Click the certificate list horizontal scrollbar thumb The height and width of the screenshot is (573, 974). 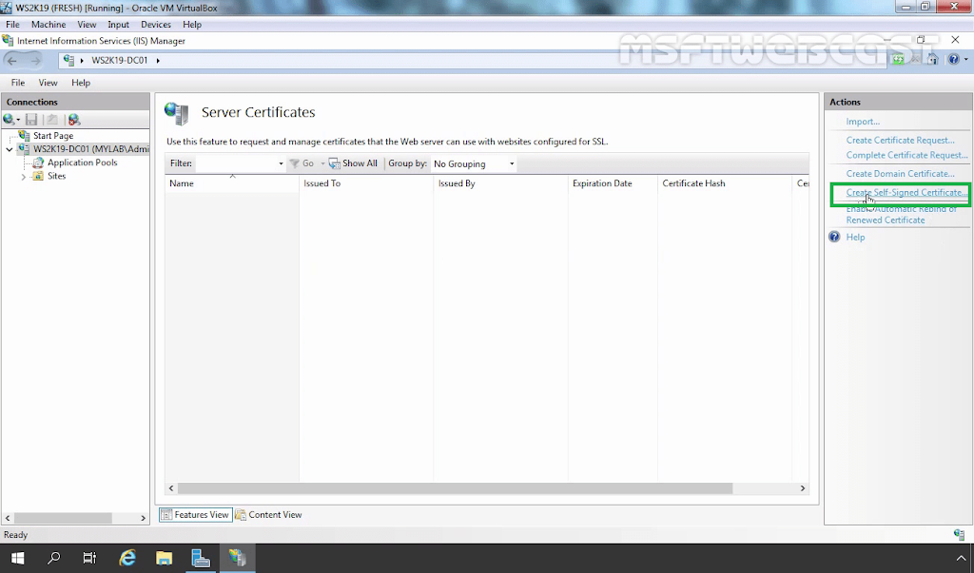(x=456, y=488)
